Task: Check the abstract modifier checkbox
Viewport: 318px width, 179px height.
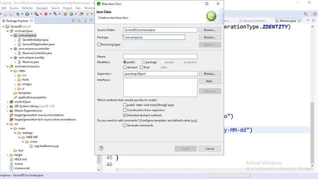Action: point(125,67)
